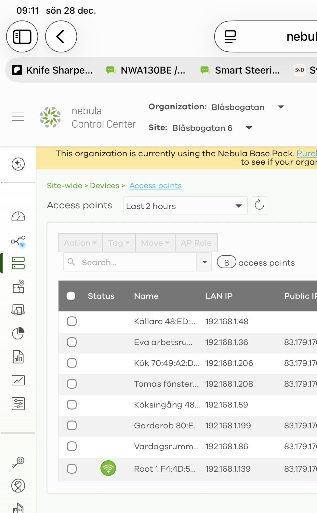Check the box for Garderob 80:E... row
This screenshot has height=513, width=317.
tap(72, 425)
